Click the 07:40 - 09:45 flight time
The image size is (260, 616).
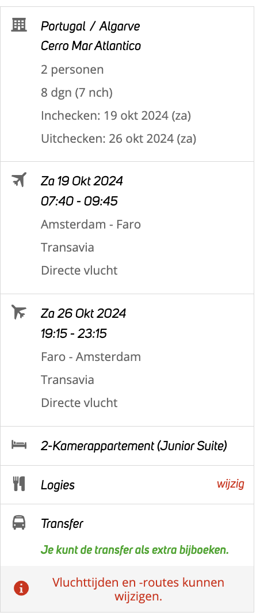coord(79,201)
